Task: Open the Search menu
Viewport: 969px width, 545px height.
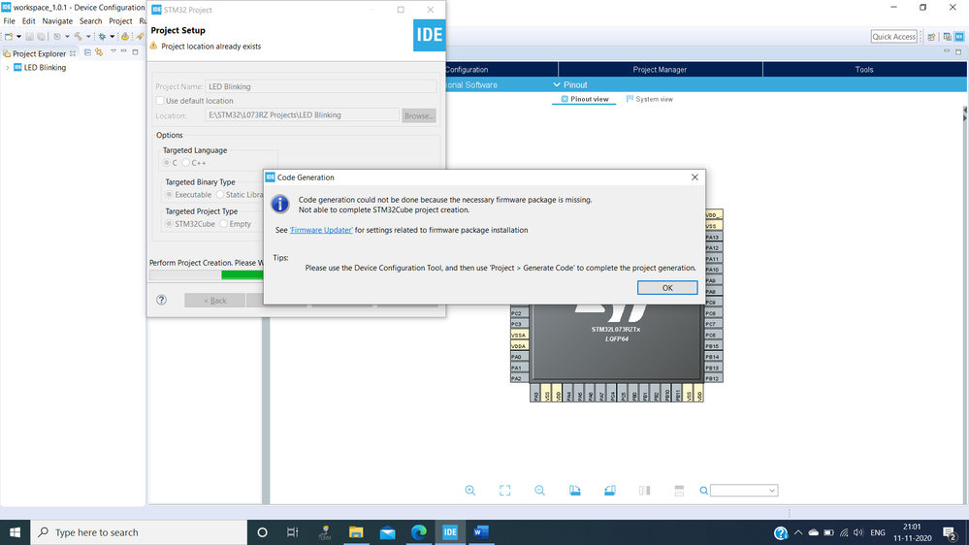Action: [x=90, y=21]
